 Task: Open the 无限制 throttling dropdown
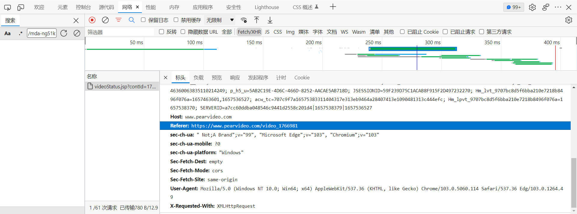[220, 20]
